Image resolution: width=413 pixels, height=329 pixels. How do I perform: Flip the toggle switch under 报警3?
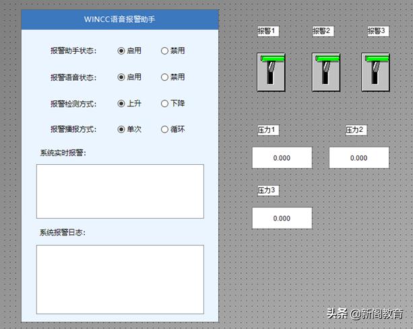[375, 72]
